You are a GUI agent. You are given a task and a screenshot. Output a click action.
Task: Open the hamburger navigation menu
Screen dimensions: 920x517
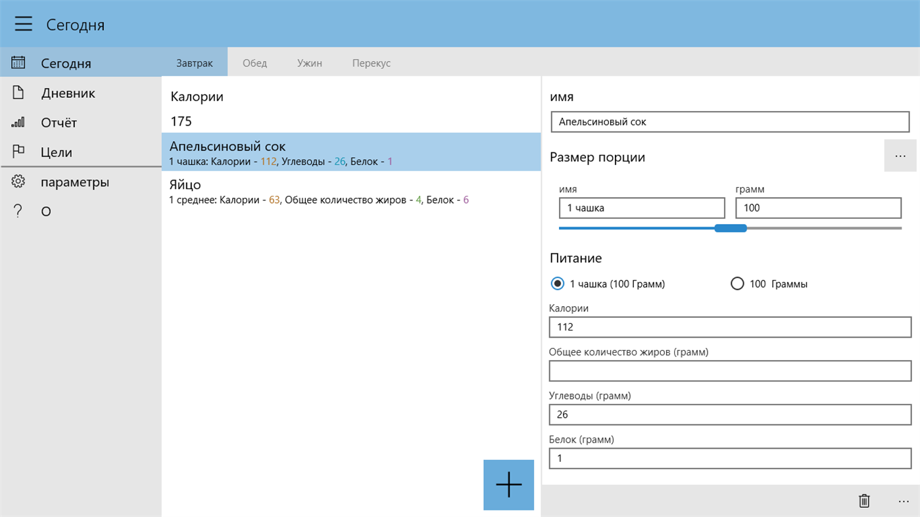[24, 24]
